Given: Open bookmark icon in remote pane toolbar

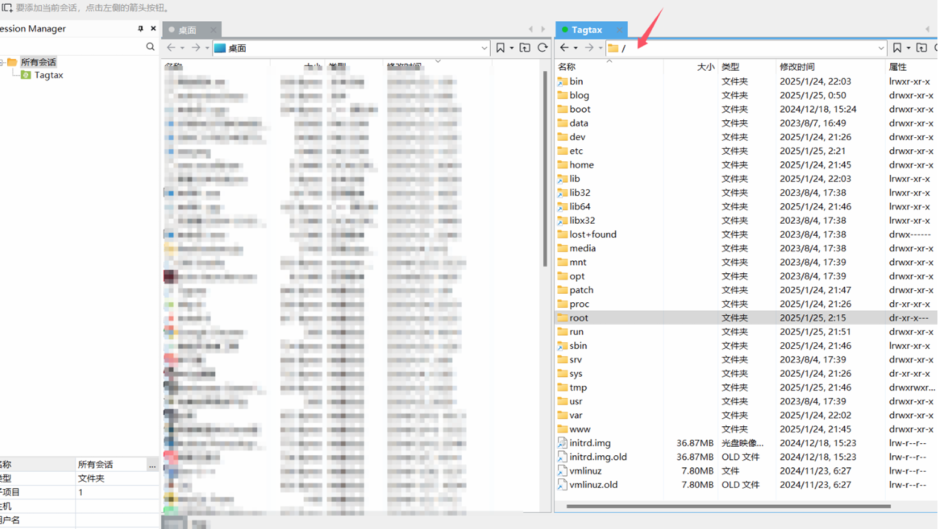Looking at the screenshot, I should 897,48.
